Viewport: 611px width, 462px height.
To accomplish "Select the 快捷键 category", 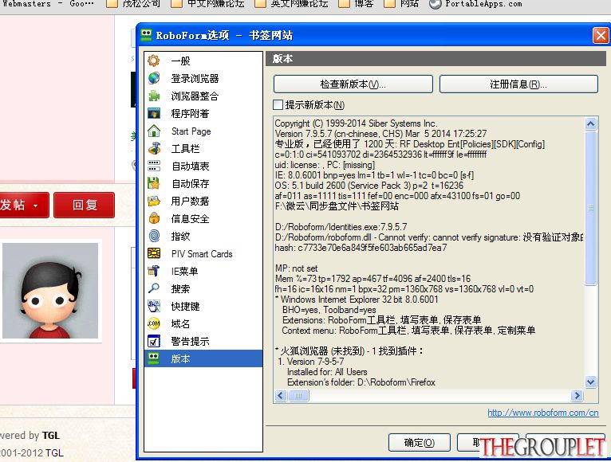I will click(x=203, y=306).
